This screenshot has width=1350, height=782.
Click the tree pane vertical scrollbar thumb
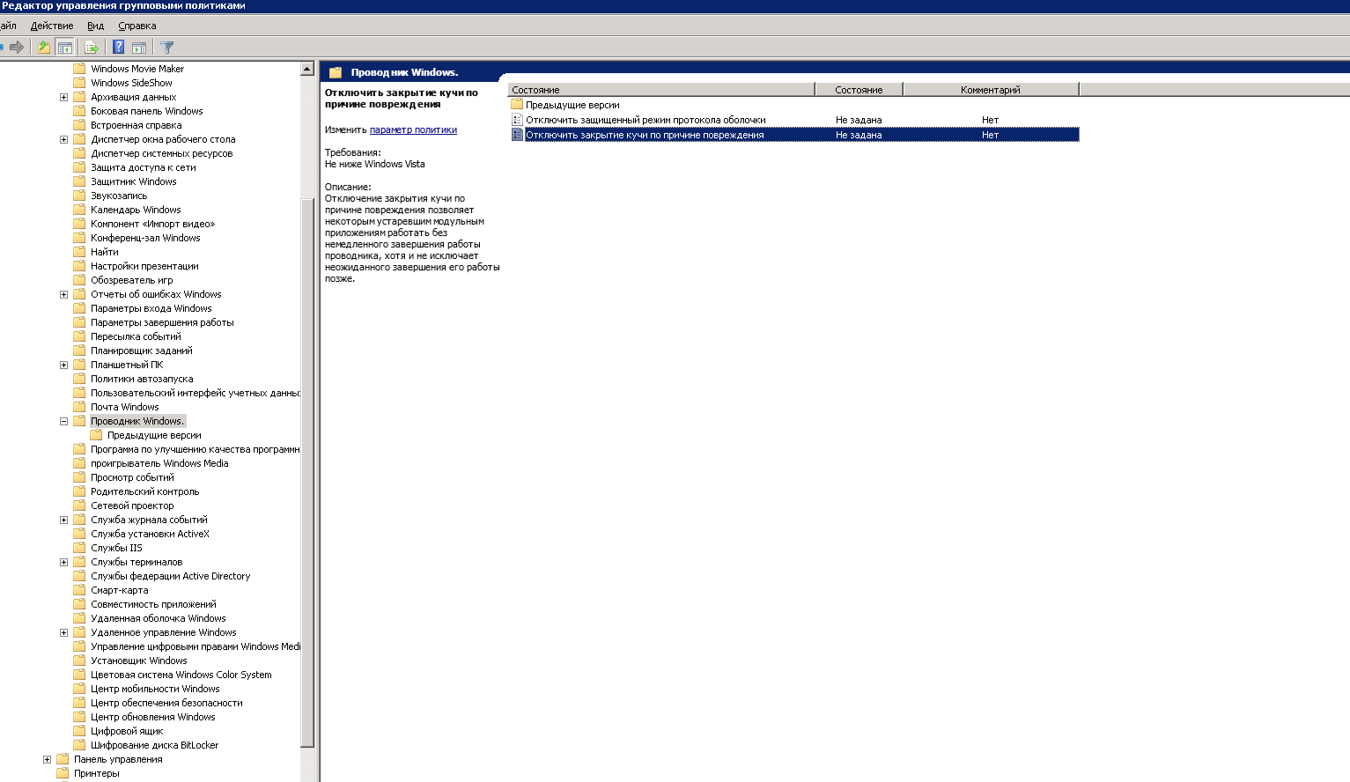tap(307, 474)
